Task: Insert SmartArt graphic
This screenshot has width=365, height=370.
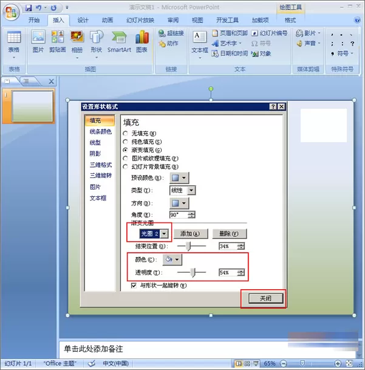Action: point(119,41)
